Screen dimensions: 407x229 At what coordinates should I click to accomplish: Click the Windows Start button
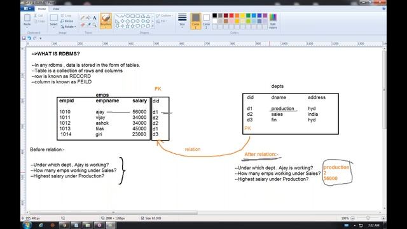(x=27, y=225)
